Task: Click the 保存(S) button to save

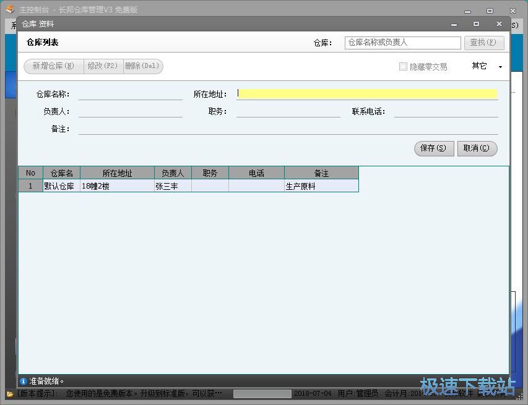Action: pos(433,148)
